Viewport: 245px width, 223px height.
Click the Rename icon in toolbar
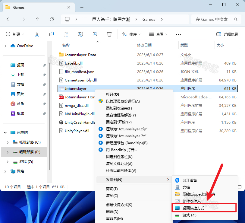[80, 34]
